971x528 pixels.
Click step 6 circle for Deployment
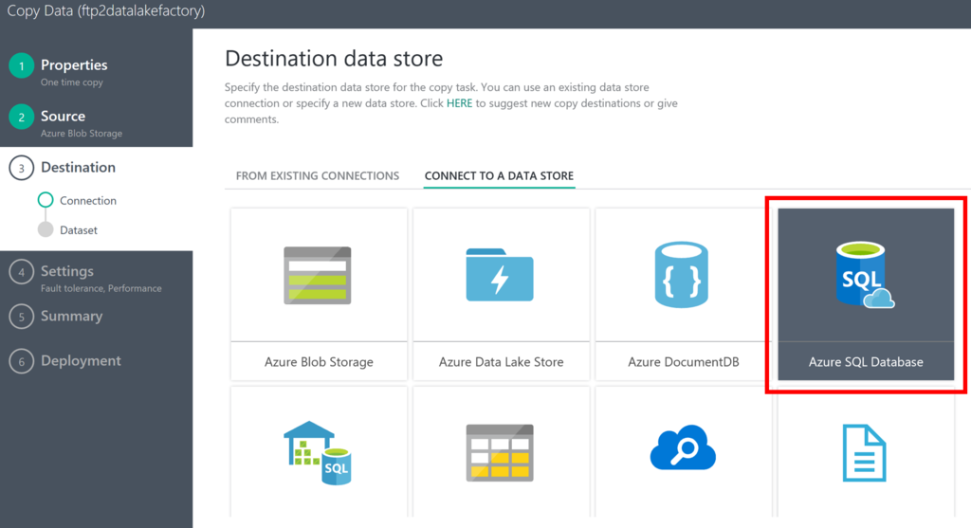22,361
